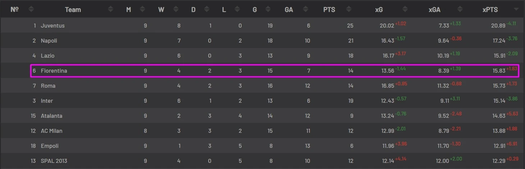Click sort arrows beside Team header
Screen dimensions: 525x169
tap(110, 10)
